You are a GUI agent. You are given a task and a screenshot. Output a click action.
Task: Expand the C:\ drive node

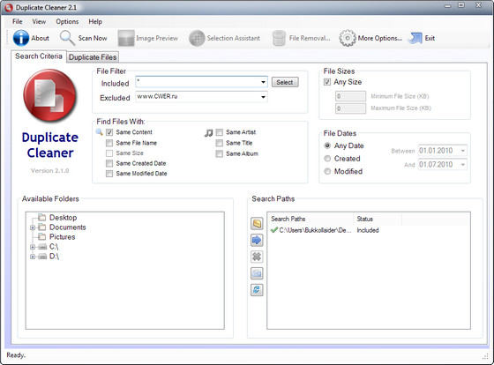(33, 247)
